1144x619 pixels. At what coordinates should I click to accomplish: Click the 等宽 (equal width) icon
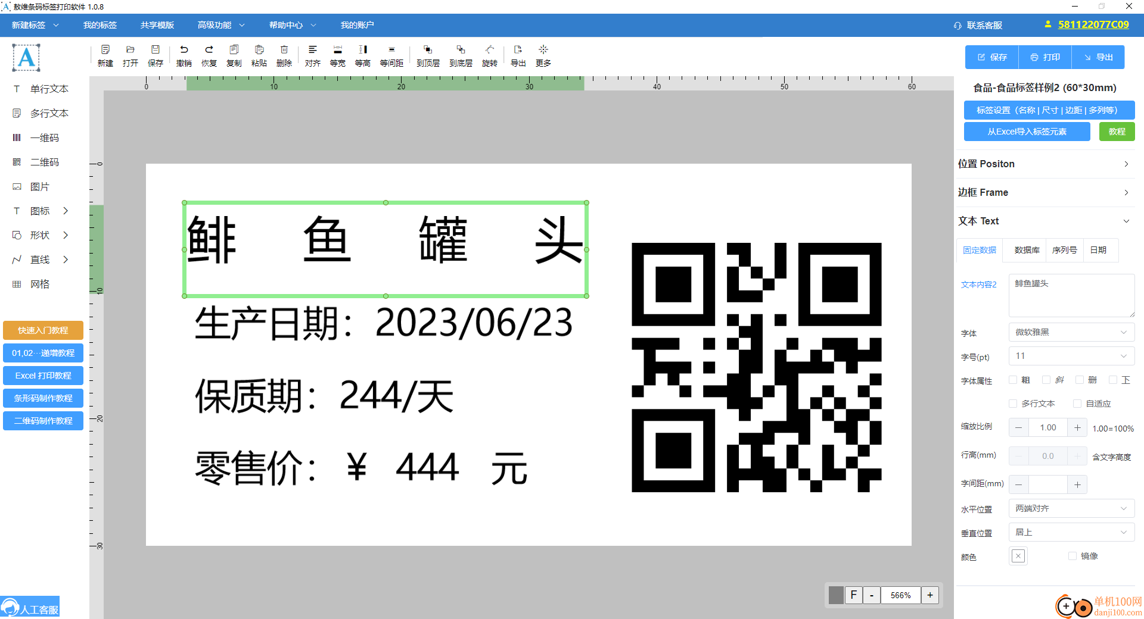point(338,56)
